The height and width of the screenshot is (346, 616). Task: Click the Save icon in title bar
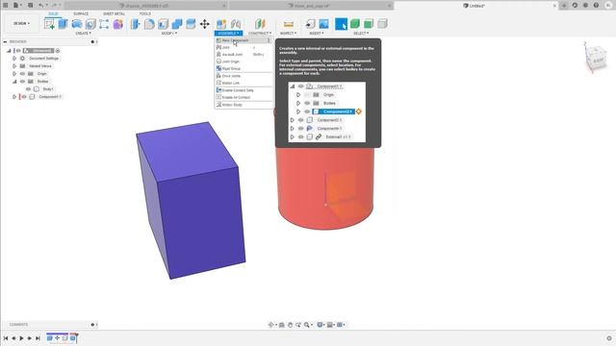[x=30, y=5]
